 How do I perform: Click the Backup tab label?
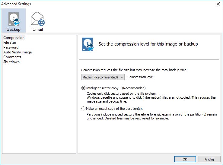tap(14, 29)
